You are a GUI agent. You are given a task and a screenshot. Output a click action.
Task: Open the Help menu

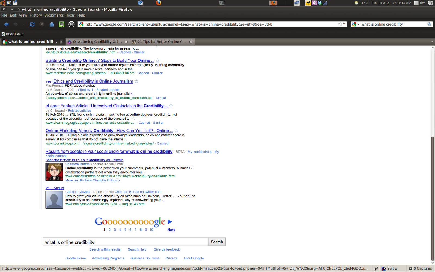coord(81,15)
